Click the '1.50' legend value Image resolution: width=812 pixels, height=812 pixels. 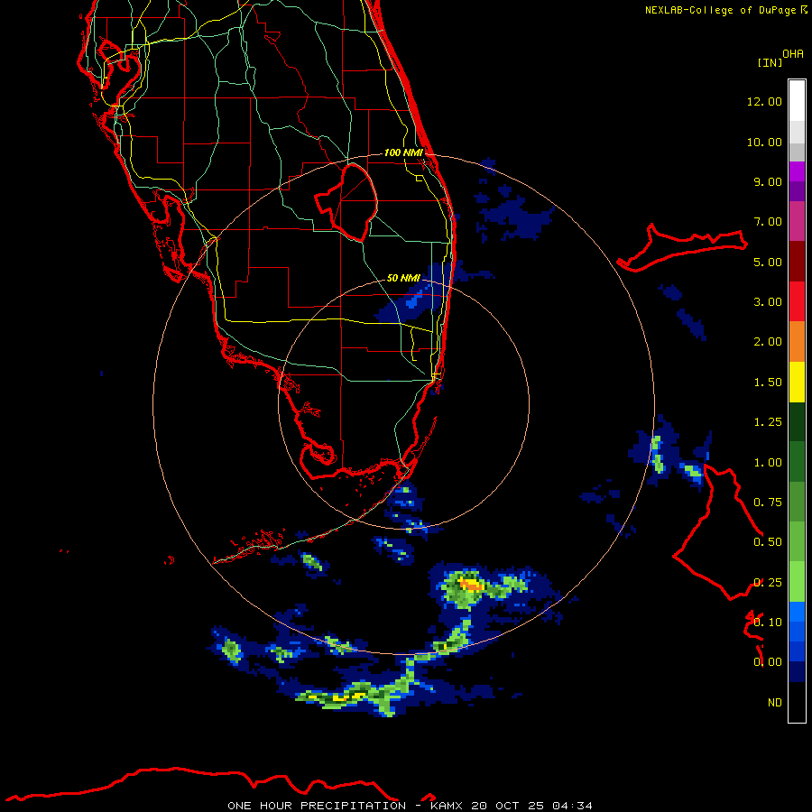point(768,383)
